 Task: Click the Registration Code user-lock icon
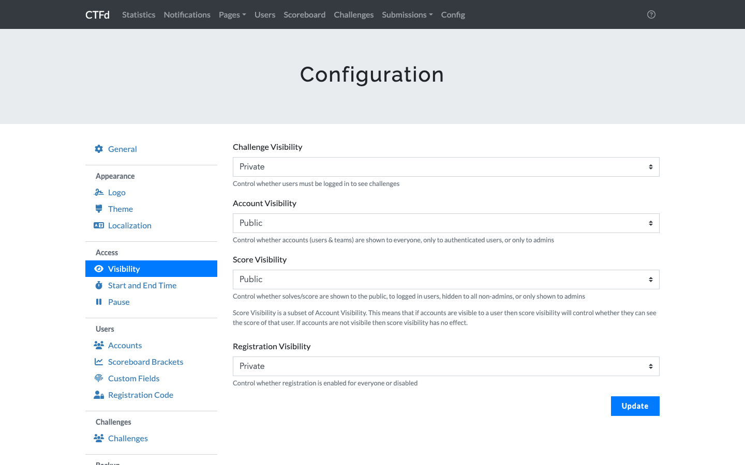(x=99, y=395)
